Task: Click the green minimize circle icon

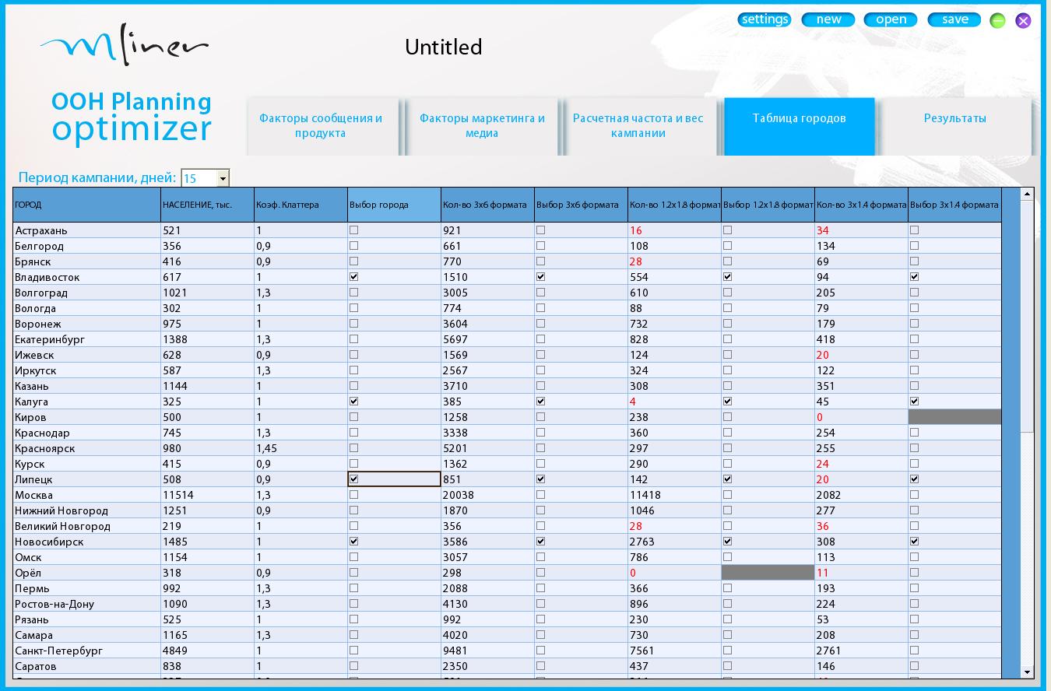Action: (997, 21)
